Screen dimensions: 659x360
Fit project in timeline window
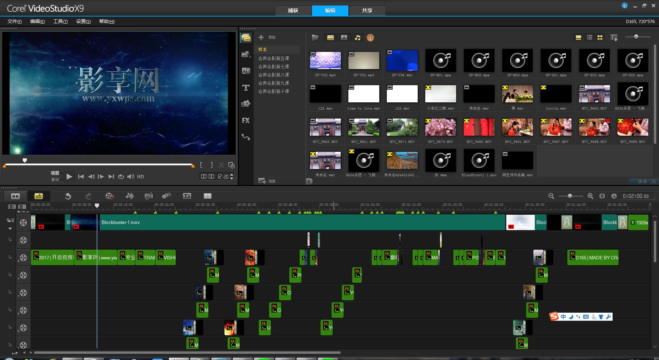pyautogui.click(x=602, y=196)
